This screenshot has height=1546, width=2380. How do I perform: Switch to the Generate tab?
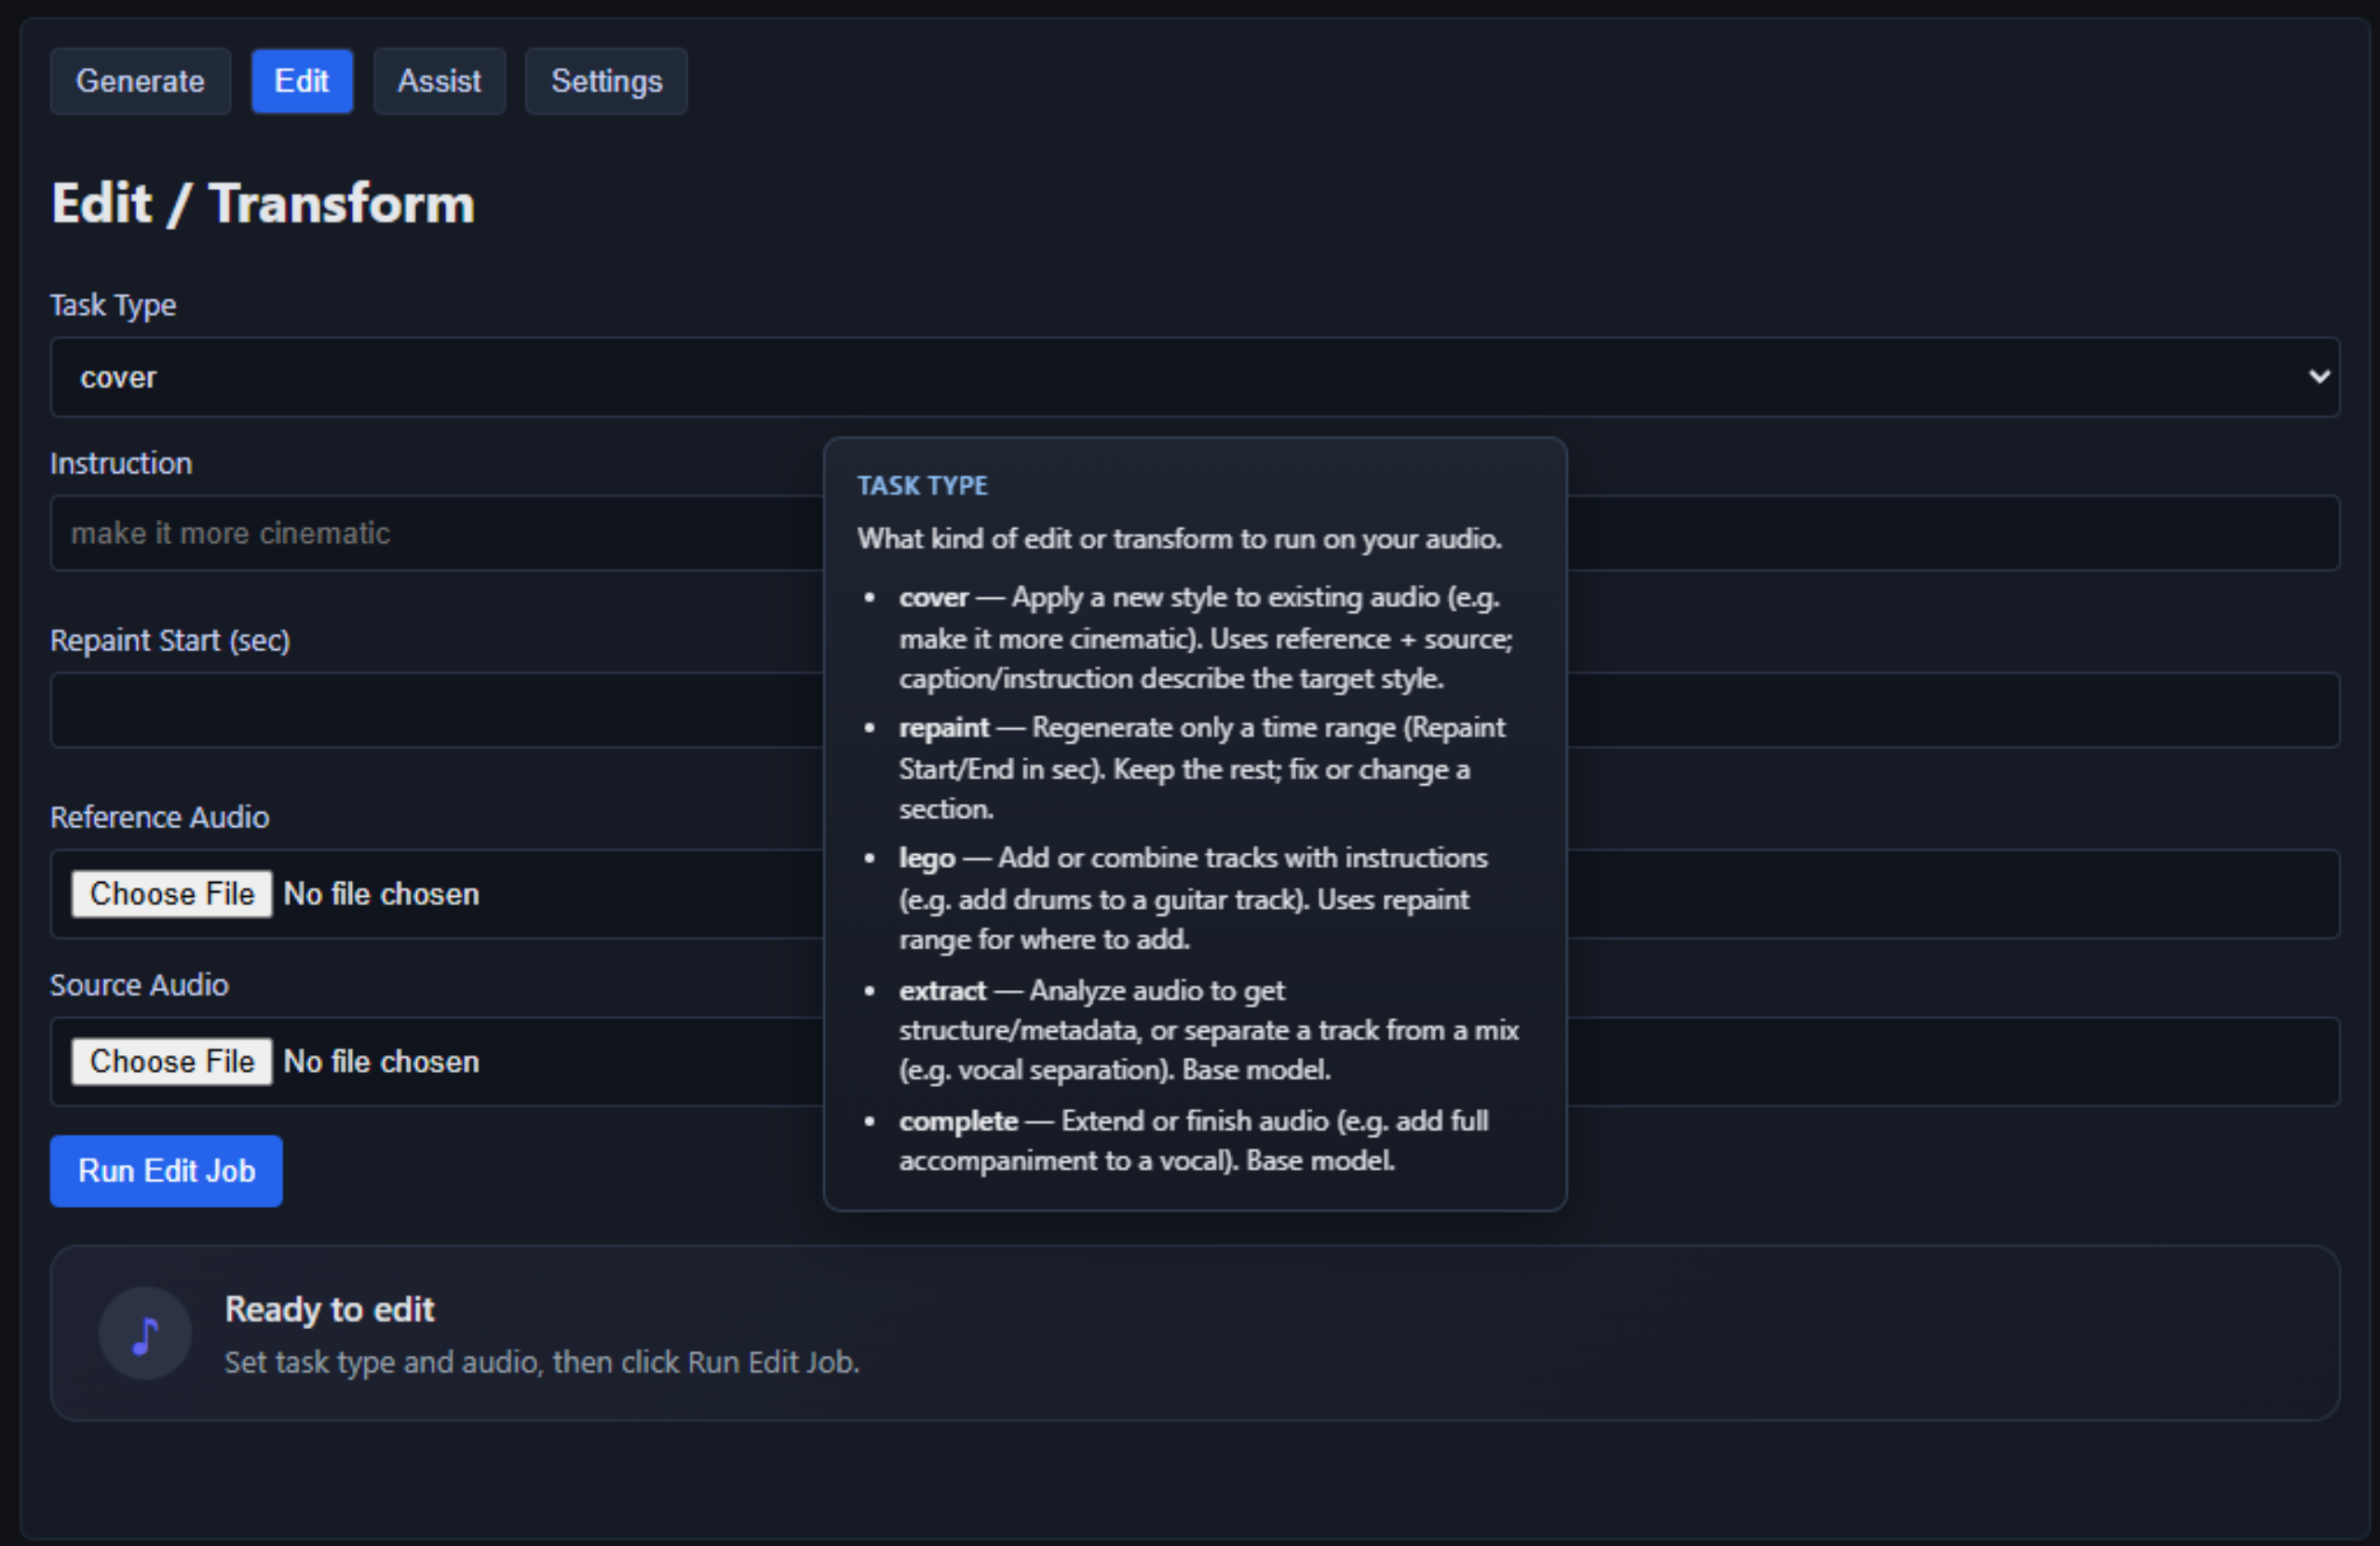tap(139, 81)
